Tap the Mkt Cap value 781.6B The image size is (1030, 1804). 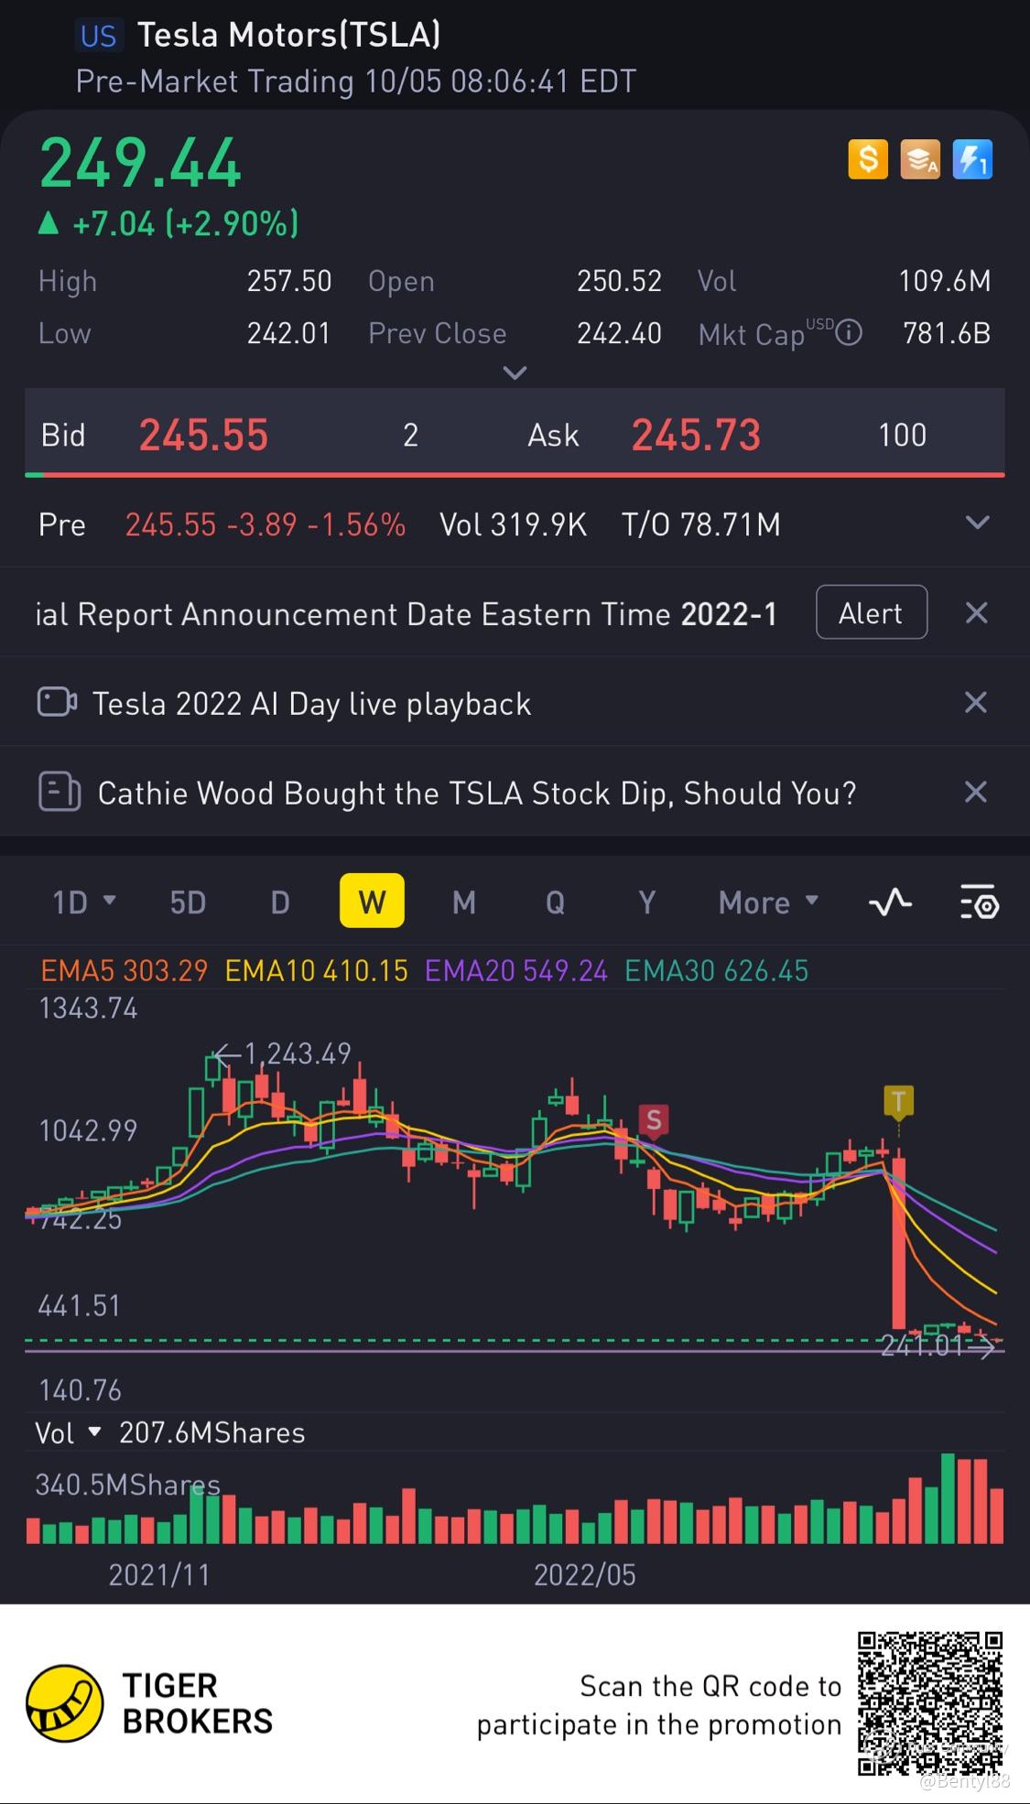point(947,333)
